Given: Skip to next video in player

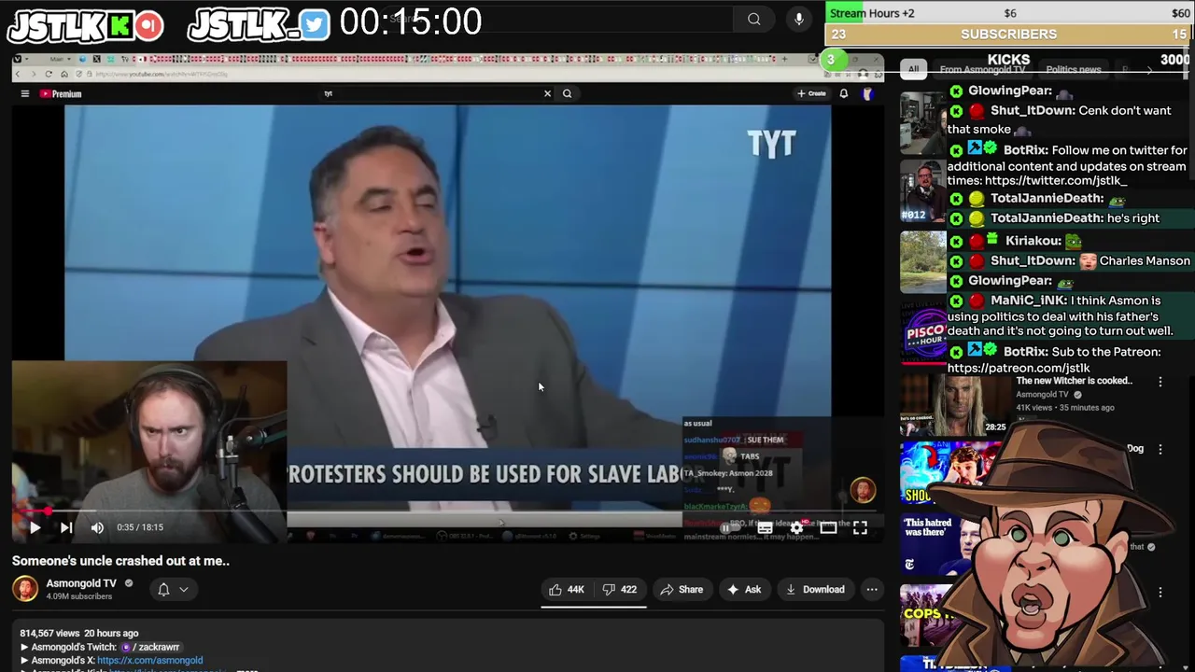Looking at the screenshot, I should tap(66, 527).
